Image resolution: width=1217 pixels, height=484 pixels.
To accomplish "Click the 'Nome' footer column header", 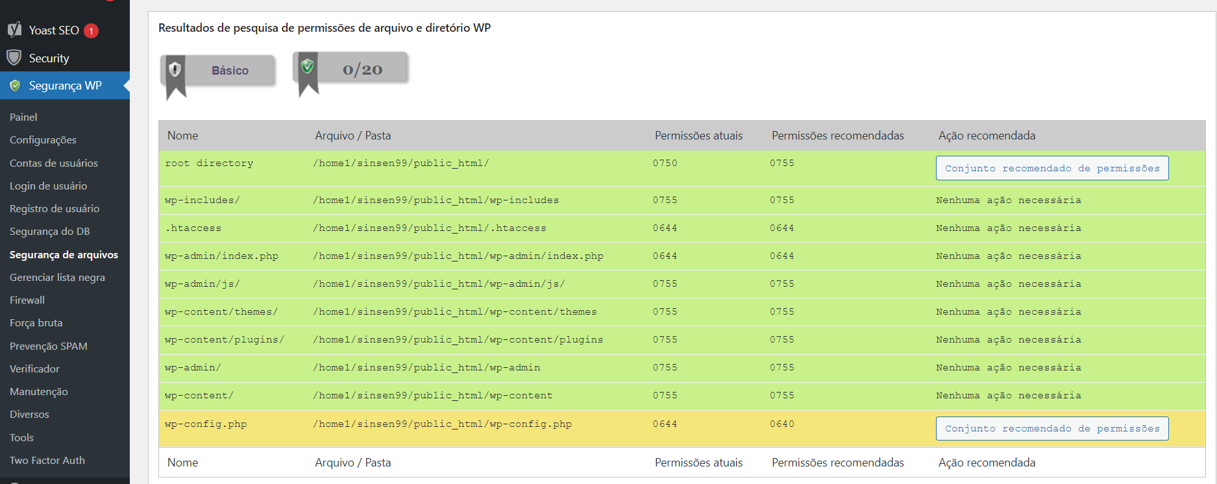I will pyautogui.click(x=183, y=463).
